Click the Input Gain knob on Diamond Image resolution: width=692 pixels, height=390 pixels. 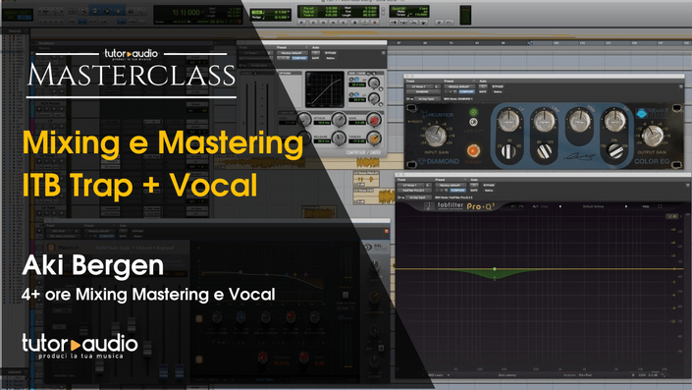(436, 136)
